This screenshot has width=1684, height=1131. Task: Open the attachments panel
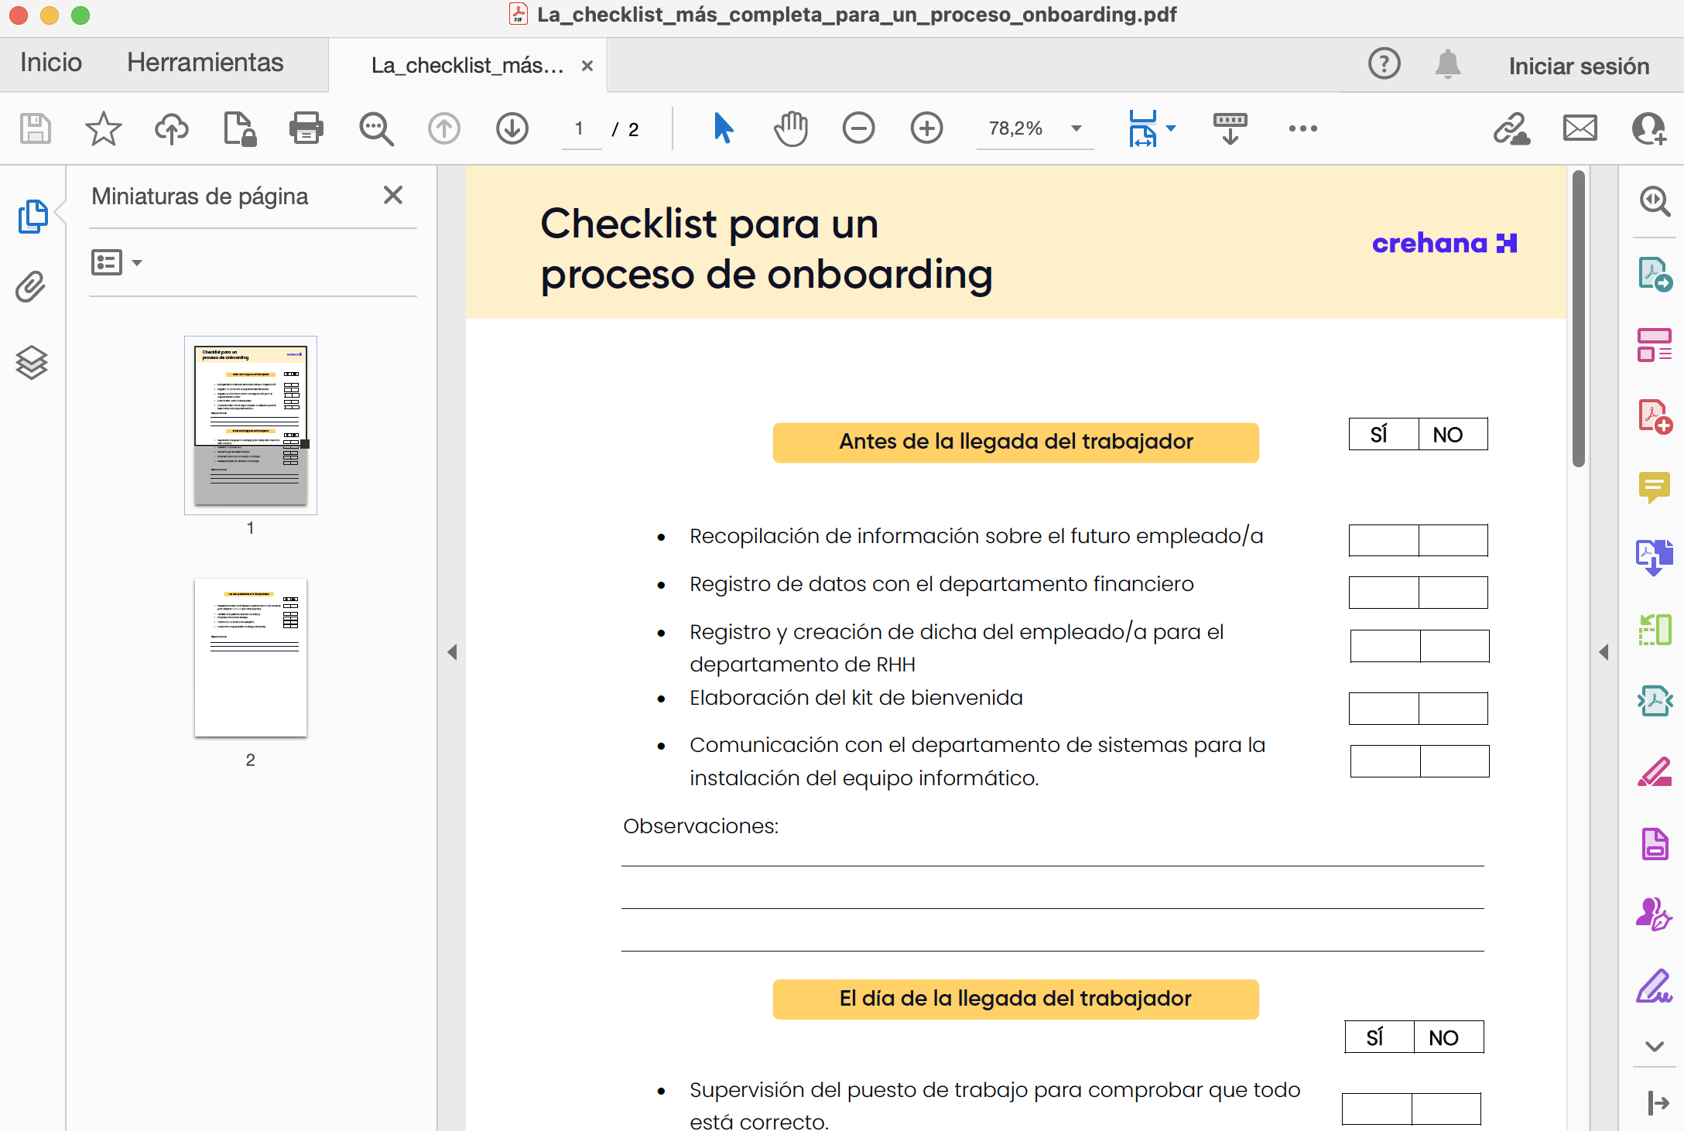coord(29,287)
